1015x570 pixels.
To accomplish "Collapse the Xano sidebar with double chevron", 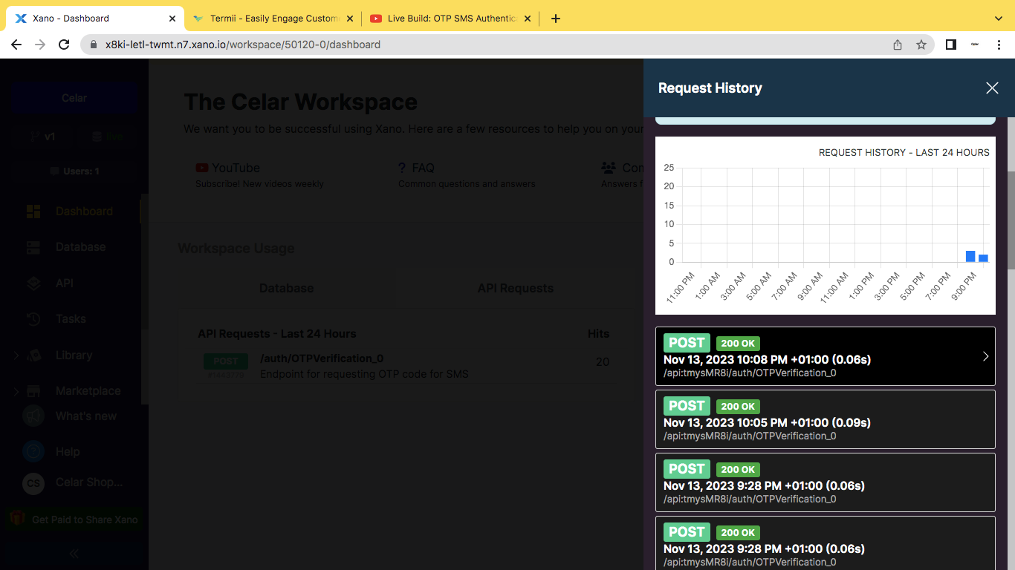I will 74,553.
